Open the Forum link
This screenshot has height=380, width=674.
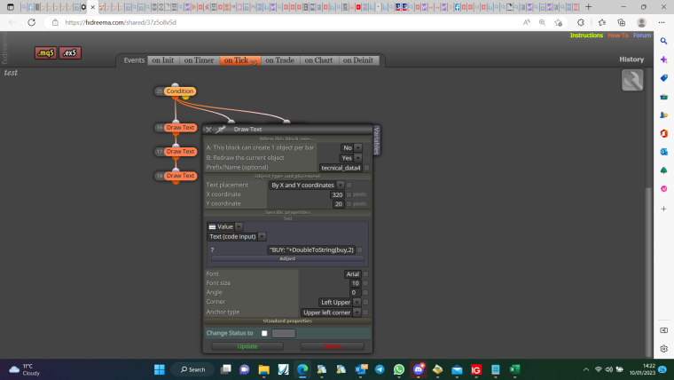point(642,36)
